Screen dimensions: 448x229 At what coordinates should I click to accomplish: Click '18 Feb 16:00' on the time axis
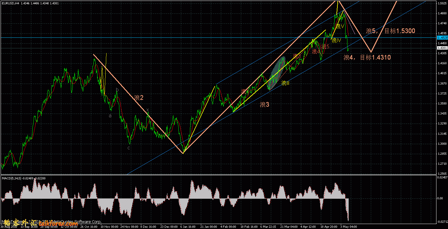click(249, 227)
